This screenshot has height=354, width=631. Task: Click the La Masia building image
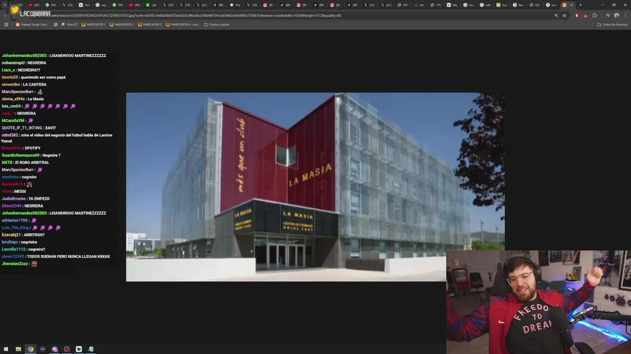[x=315, y=187]
